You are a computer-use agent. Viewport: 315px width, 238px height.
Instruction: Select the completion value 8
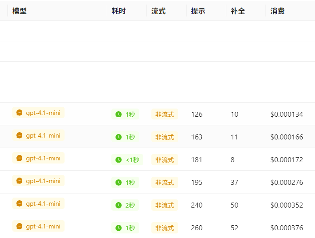pyautogui.click(x=233, y=160)
